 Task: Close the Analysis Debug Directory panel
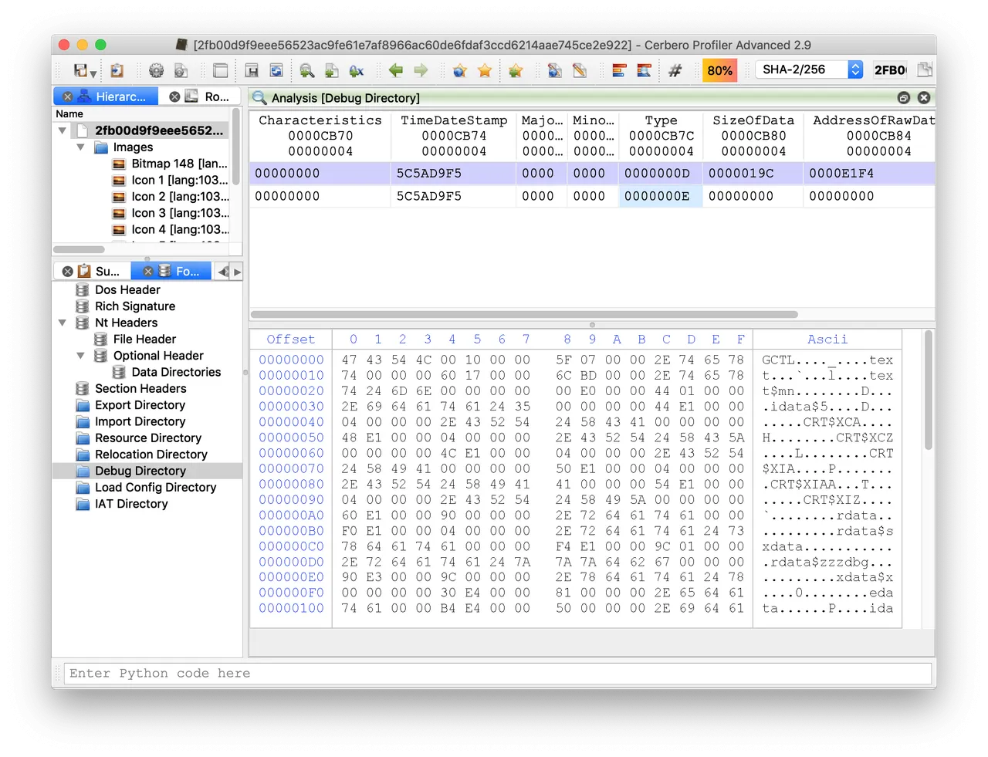coord(923,98)
